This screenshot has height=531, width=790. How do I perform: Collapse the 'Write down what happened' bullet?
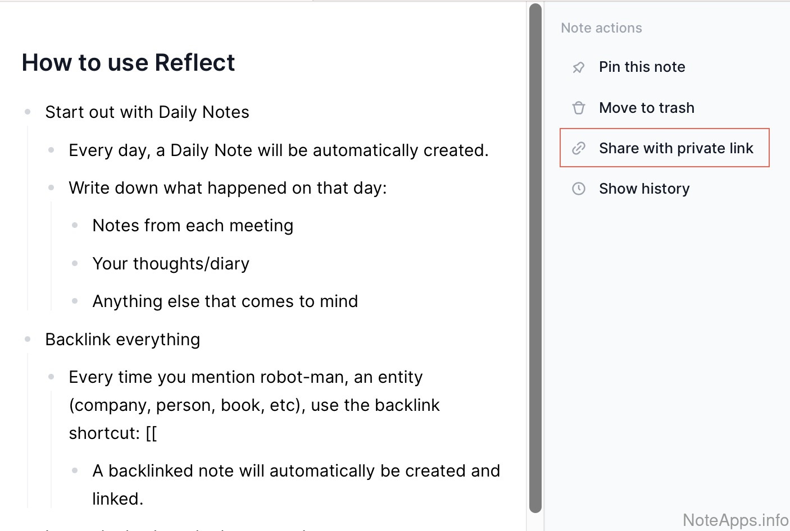click(51, 188)
